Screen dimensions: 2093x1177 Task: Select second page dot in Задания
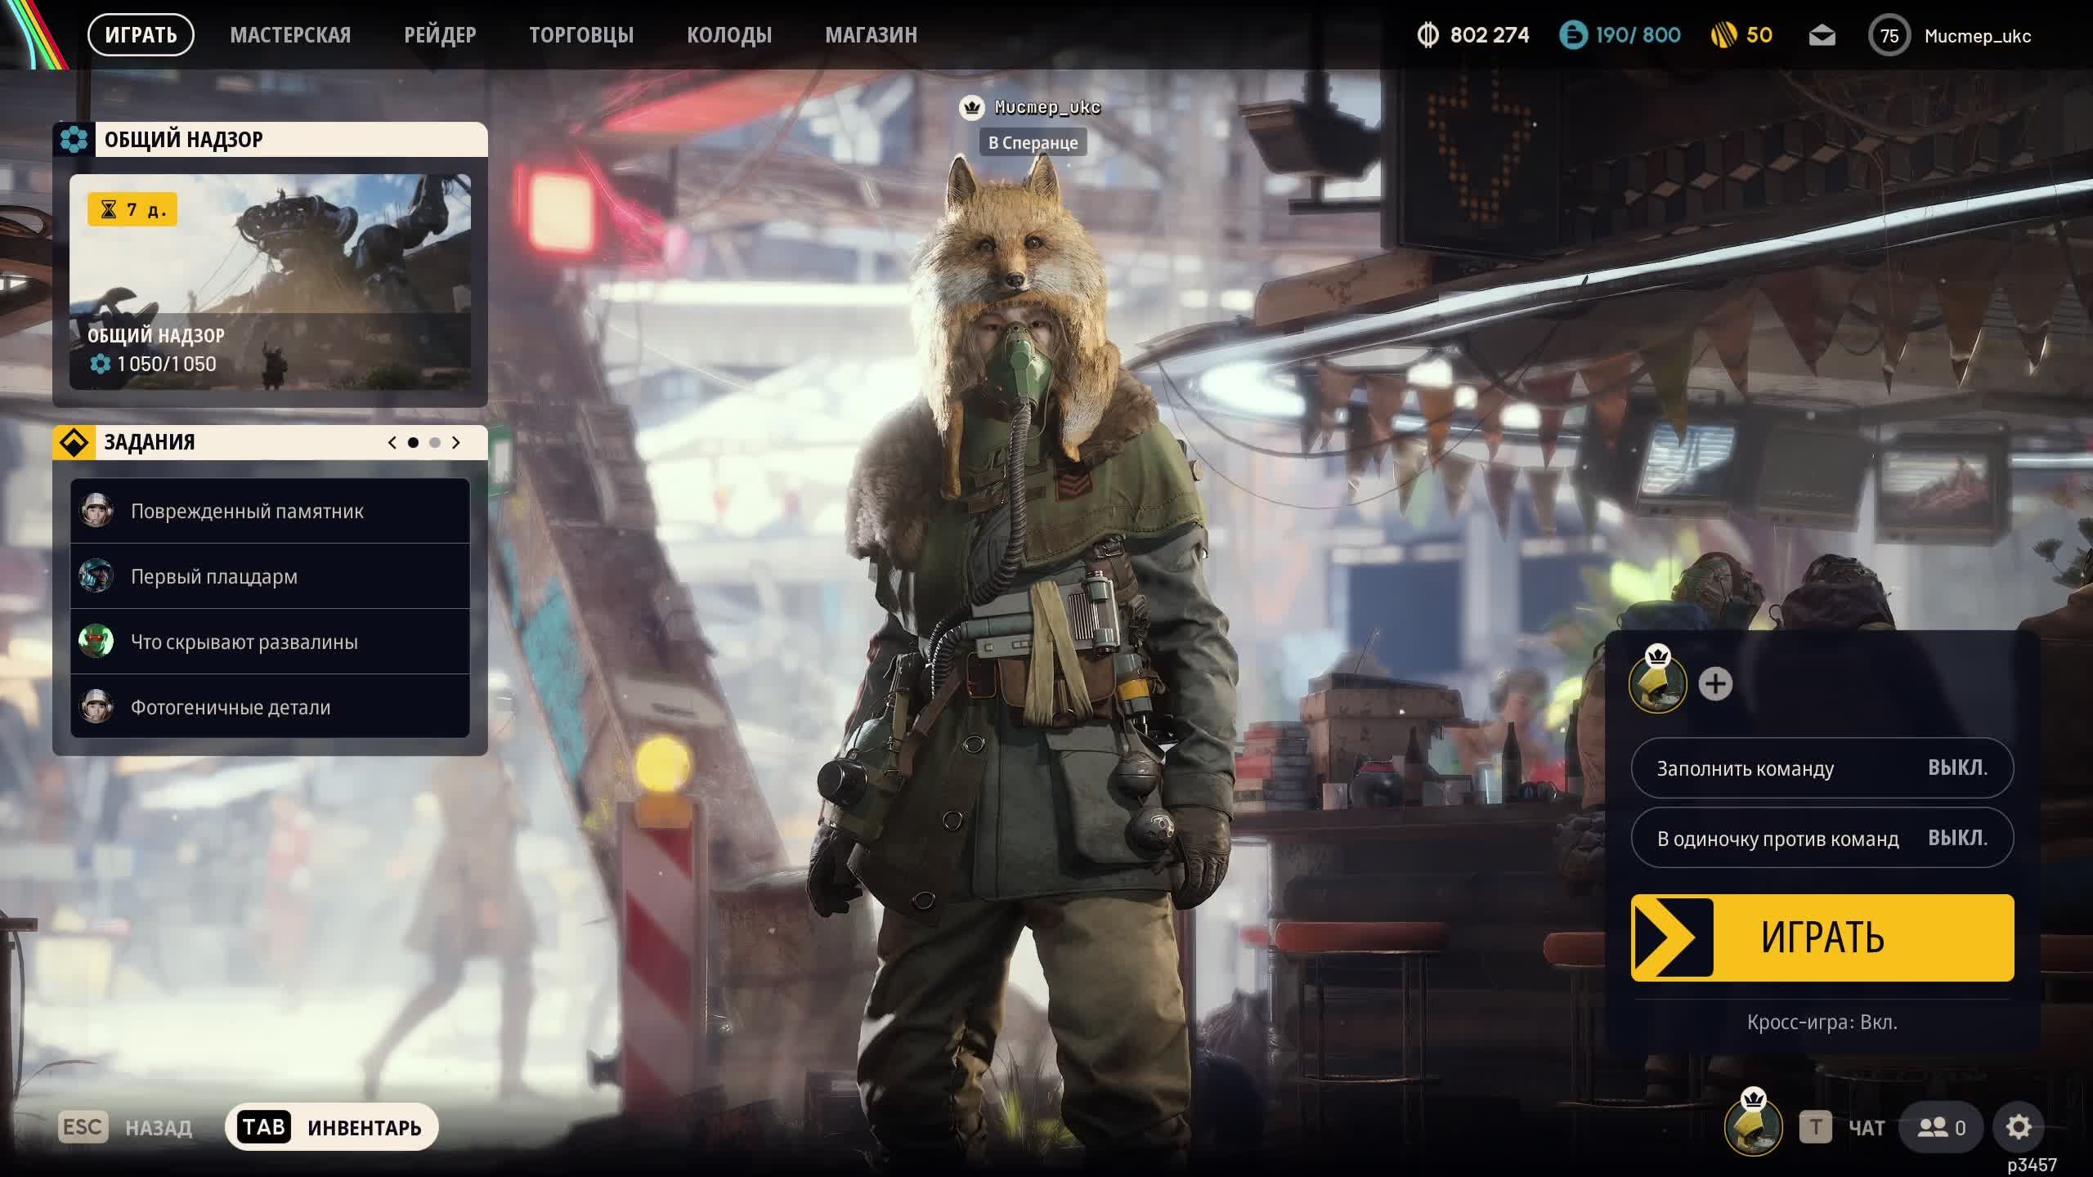(x=435, y=442)
